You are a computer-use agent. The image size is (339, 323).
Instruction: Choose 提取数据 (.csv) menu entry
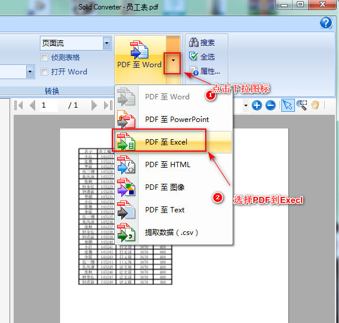[x=174, y=233]
